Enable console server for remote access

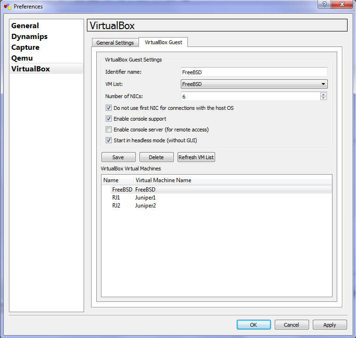[x=109, y=130]
